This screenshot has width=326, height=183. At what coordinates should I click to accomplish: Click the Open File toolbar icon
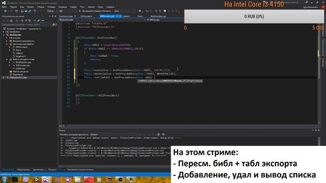[22, 11]
